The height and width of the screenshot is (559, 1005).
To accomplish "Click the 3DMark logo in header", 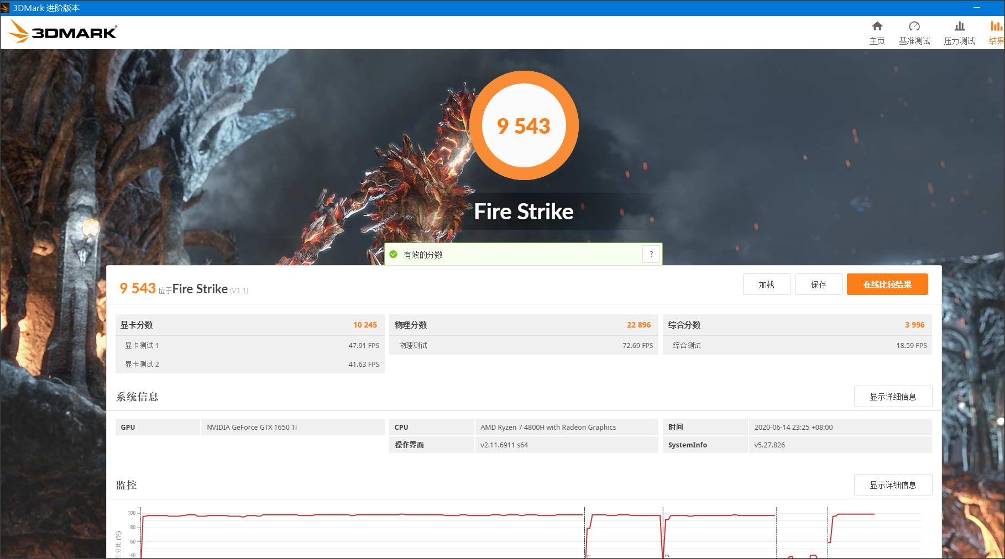I will (62, 32).
